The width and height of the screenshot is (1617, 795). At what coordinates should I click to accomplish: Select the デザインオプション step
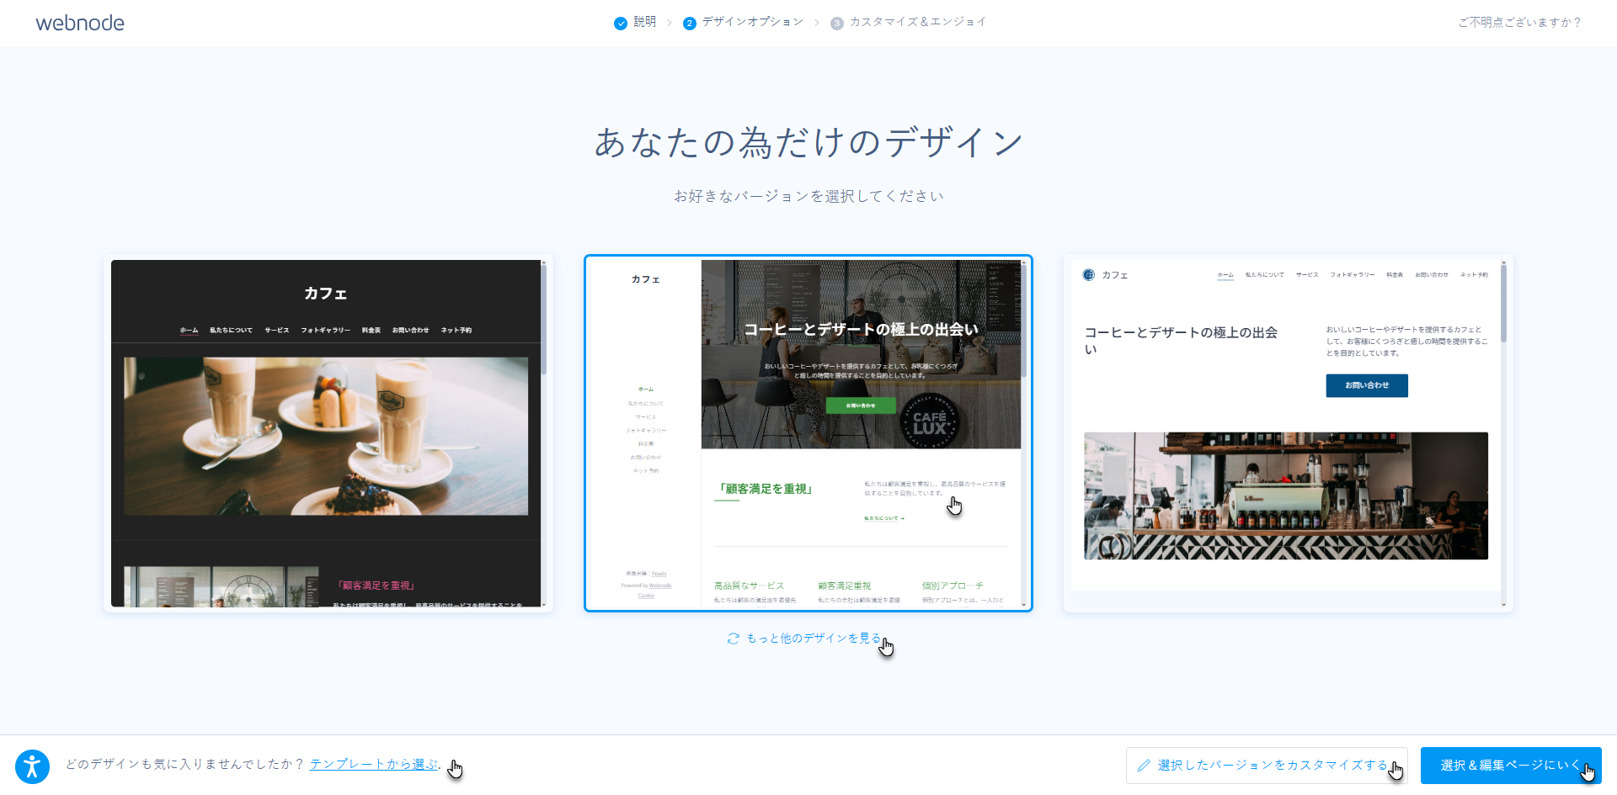click(752, 22)
